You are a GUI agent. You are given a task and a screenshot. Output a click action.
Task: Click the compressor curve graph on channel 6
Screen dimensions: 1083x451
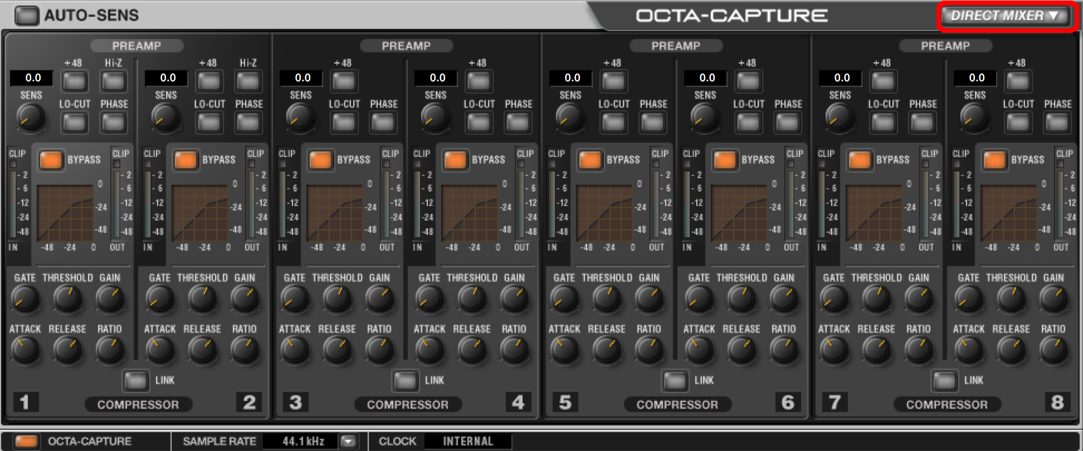[x=739, y=213]
